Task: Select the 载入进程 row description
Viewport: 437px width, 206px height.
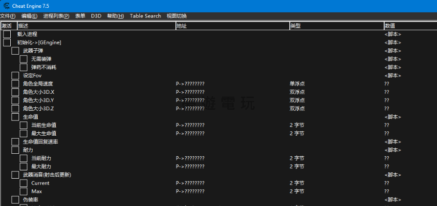Action: pos(27,34)
